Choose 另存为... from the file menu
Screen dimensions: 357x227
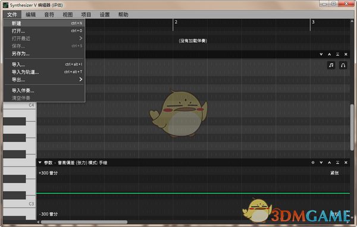44,53
